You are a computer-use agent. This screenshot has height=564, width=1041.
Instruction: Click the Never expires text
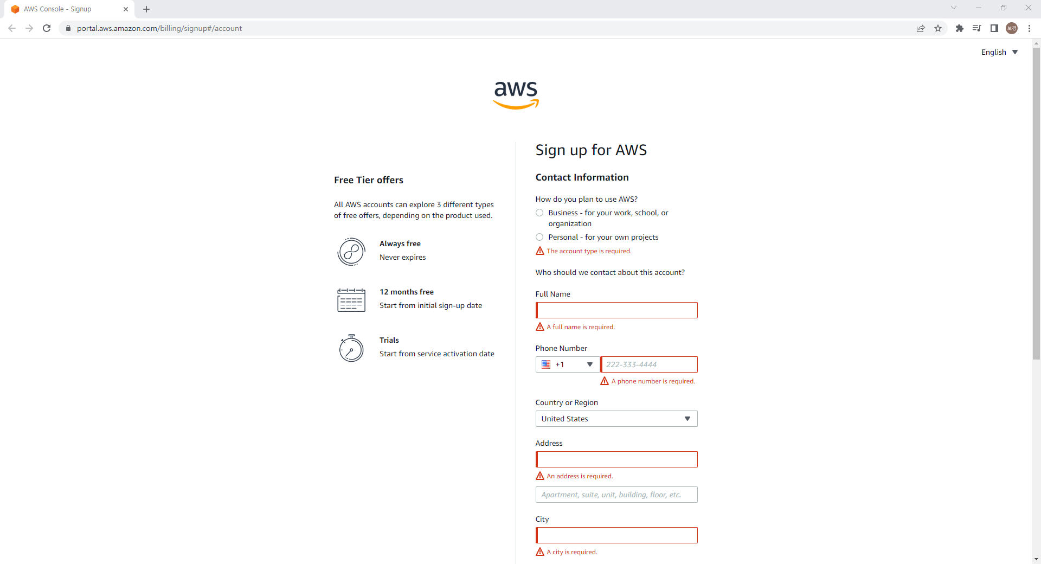pos(403,257)
